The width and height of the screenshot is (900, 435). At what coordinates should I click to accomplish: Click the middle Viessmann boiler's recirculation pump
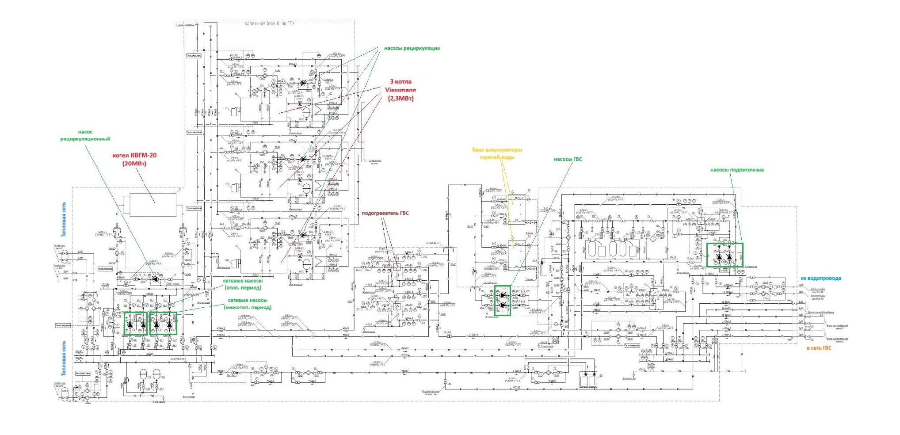click(303, 159)
